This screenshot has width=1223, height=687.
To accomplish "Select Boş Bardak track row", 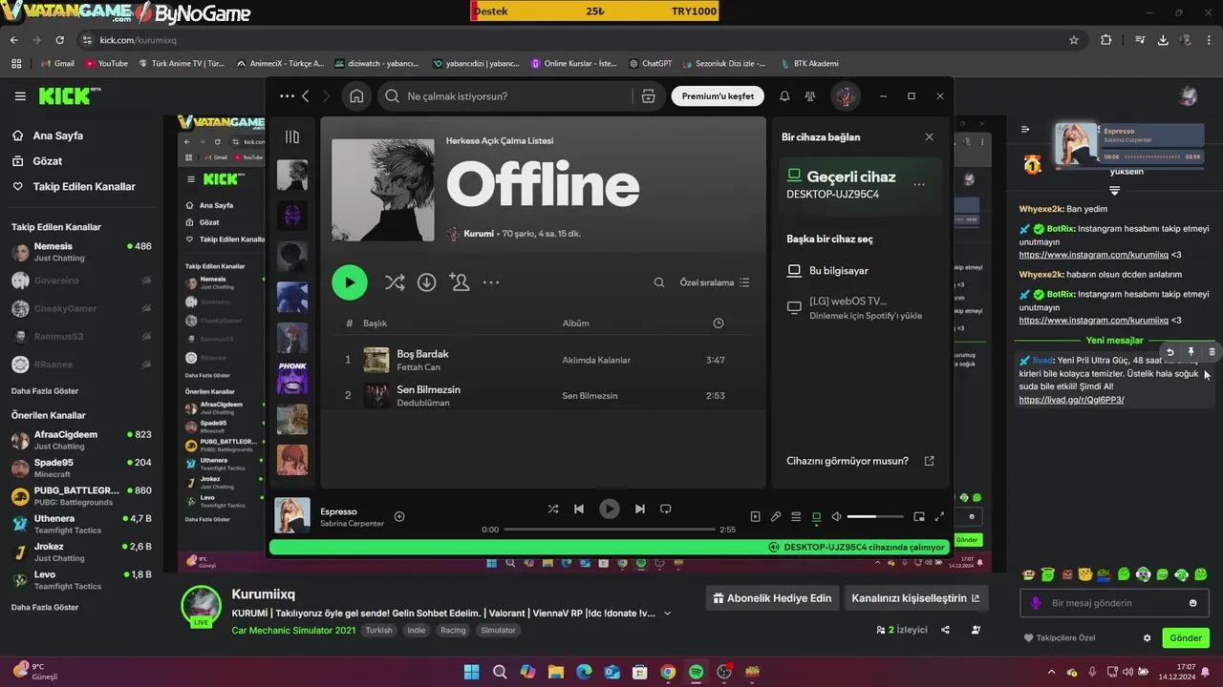I will (x=543, y=360).
